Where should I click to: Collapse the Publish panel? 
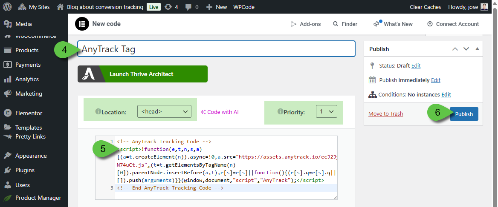coord(477,49)
